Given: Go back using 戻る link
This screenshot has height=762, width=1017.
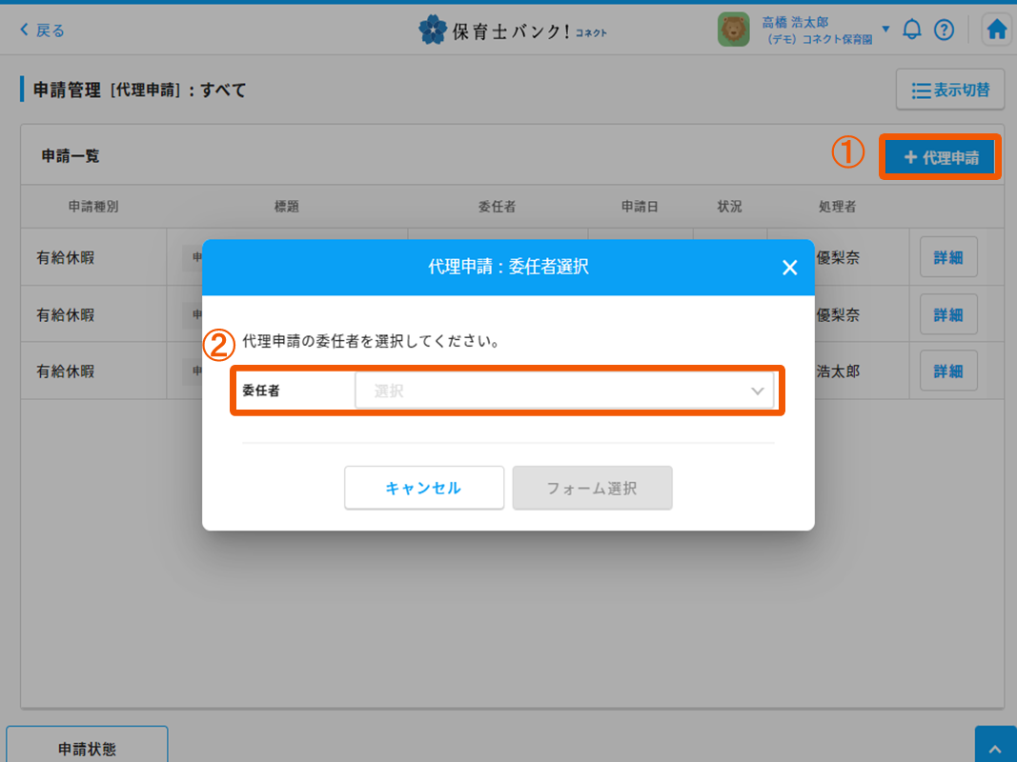Looking at the screenshot, I should pos(42,30).
